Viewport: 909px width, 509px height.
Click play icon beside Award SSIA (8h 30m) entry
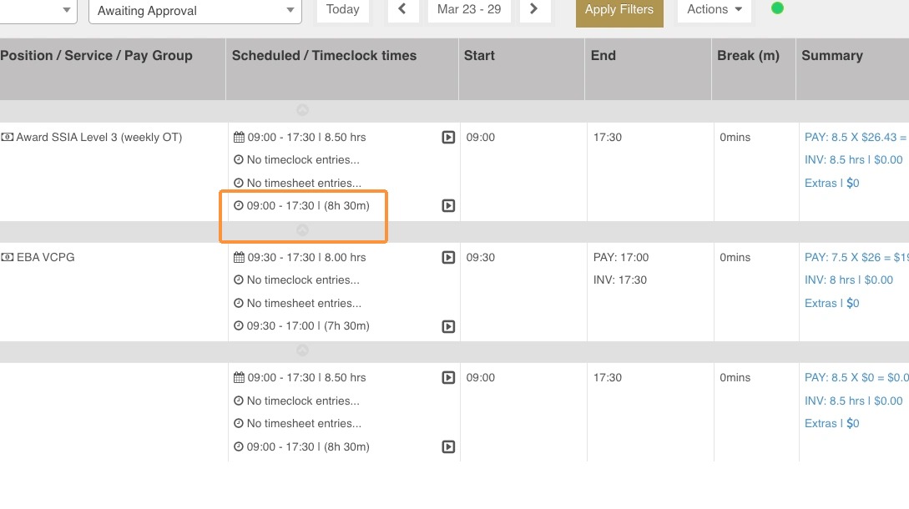[448, 206]
